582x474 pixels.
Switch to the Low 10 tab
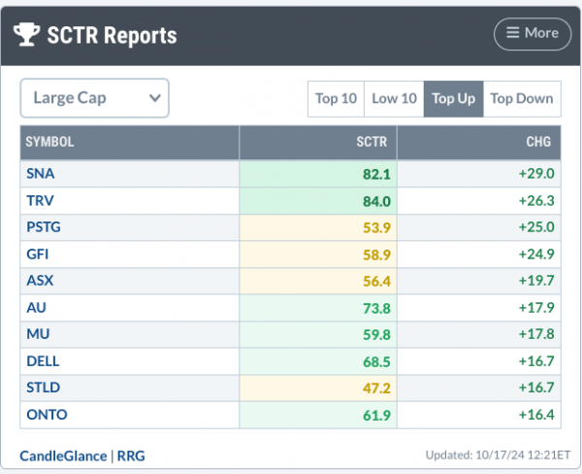pyautogui.click(x=394, y=99)
